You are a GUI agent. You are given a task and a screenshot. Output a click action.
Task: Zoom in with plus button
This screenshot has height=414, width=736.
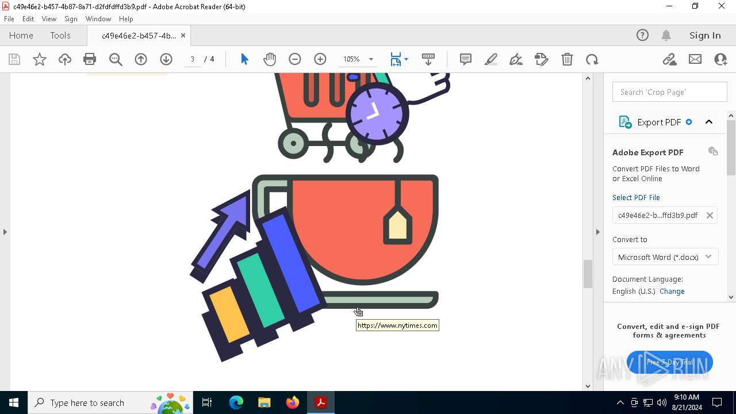(x=320, y=59)
